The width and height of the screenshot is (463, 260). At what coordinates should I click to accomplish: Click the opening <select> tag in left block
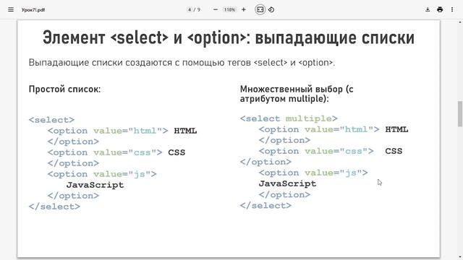pos(51,120)
